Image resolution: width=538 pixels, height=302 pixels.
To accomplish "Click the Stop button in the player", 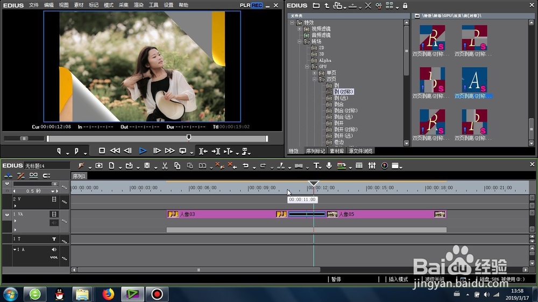I will click(x=102, y=150).
